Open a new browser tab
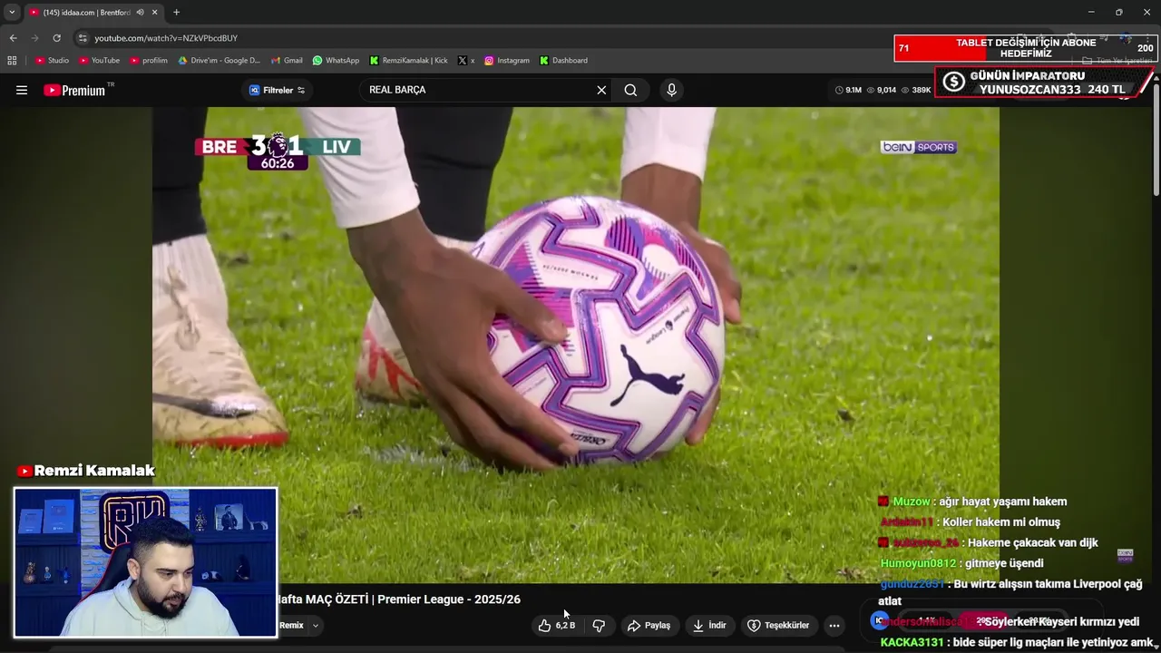 click(x=176, y=12)
